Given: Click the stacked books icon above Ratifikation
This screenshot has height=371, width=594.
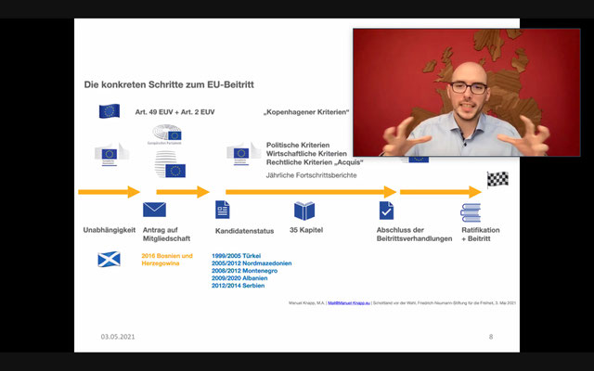Looking at the screenshot, I should coord(471,212).
